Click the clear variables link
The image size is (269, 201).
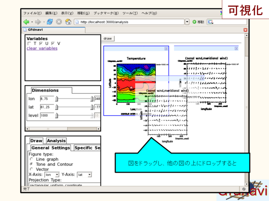(x=42, y=49)
